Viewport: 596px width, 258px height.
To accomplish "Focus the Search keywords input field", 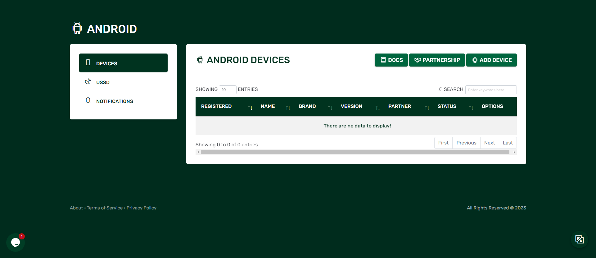I will [491, 90].
